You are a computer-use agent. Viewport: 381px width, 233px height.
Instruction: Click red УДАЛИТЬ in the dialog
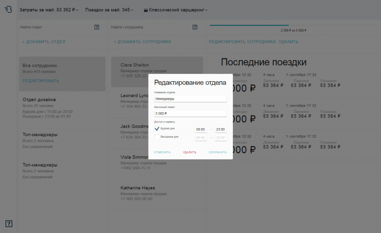pos(189,152)
